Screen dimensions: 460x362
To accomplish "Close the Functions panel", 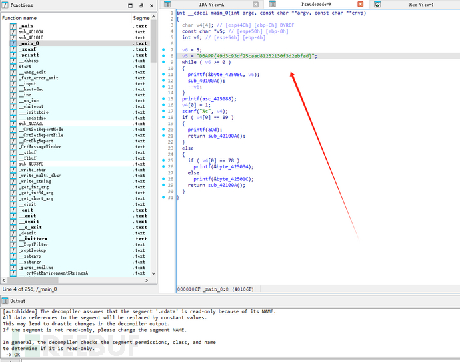I will (151, 5).
